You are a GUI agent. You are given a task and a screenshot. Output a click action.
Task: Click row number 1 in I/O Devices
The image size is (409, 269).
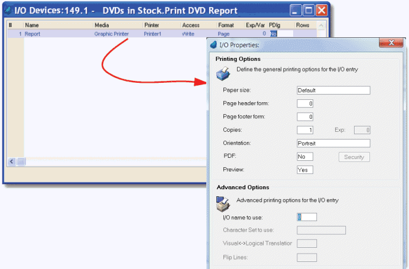click(x=20, y=34)
